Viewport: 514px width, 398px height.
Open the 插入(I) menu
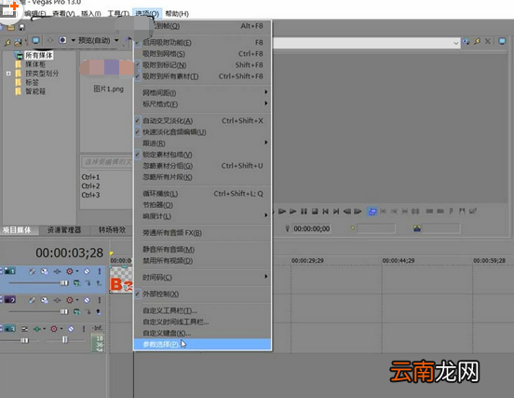coord(91,14)
